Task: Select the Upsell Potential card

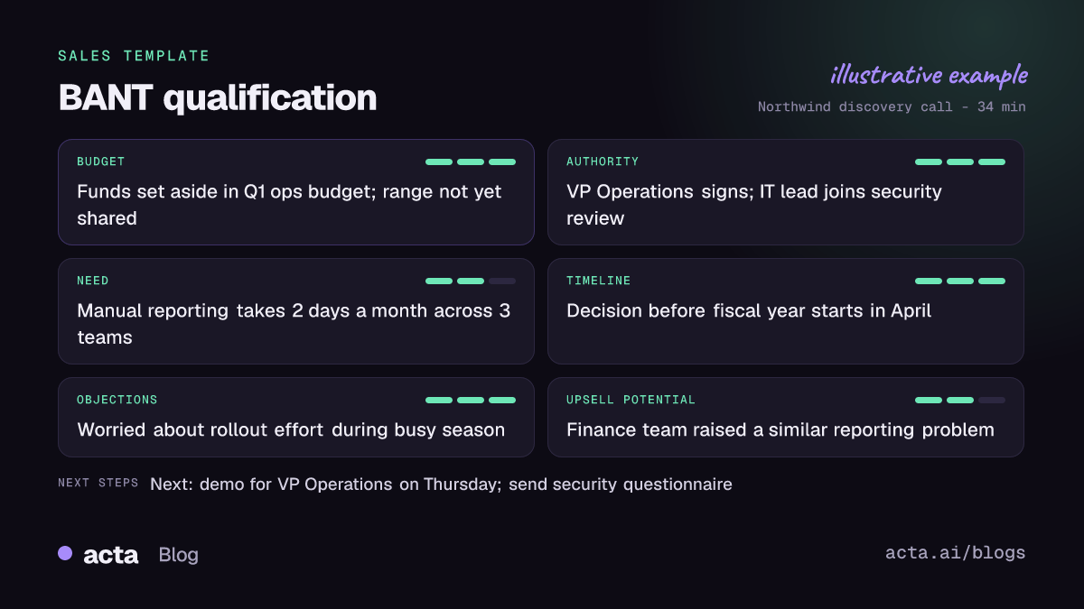Action: [x=786, y=417]
